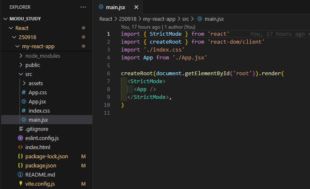
Task: Click the './App.jsx' import string
Action: point(189,57)
